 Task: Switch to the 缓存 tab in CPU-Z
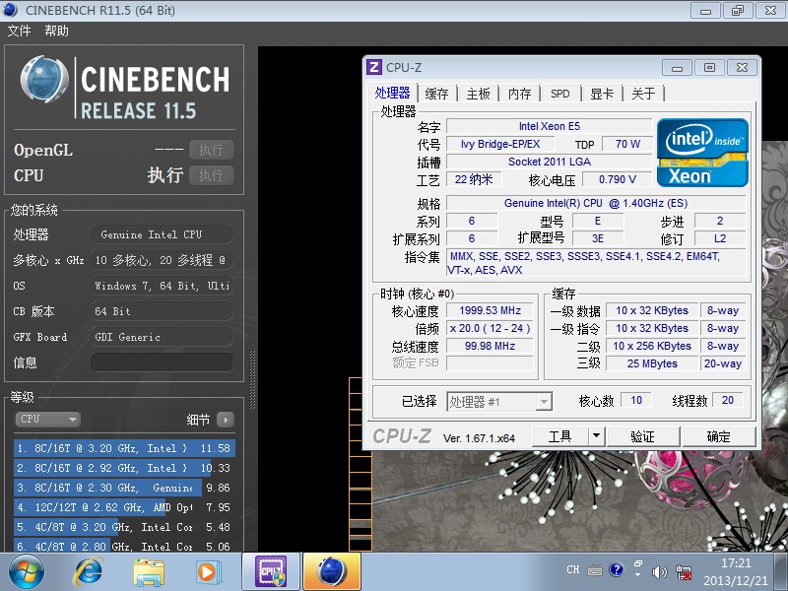coord(436,94)
